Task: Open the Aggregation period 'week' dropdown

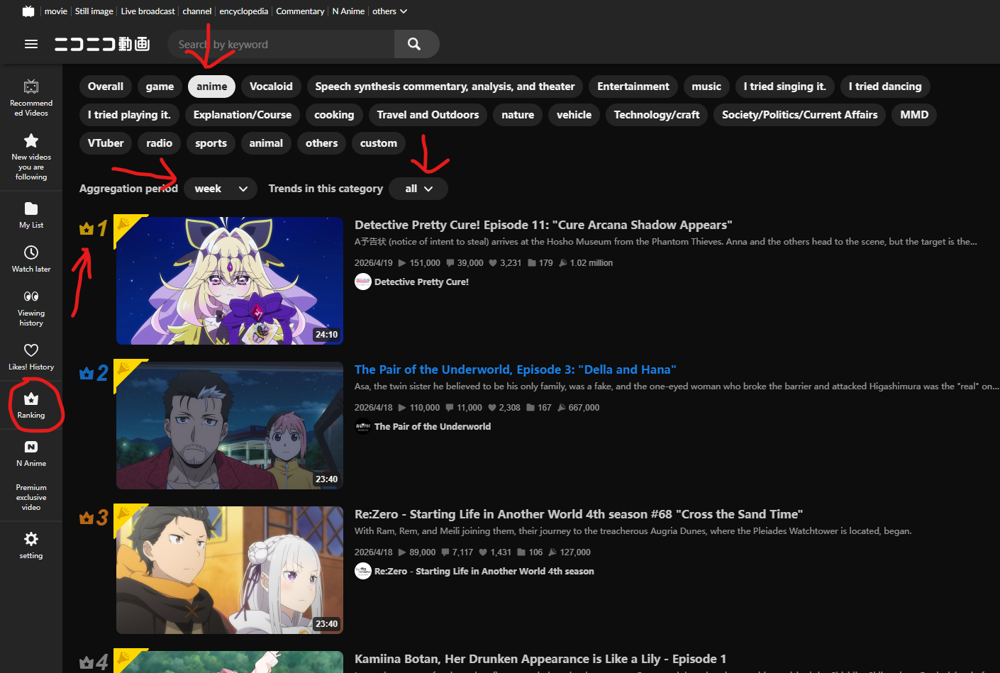Action: (x=221, y=189)
